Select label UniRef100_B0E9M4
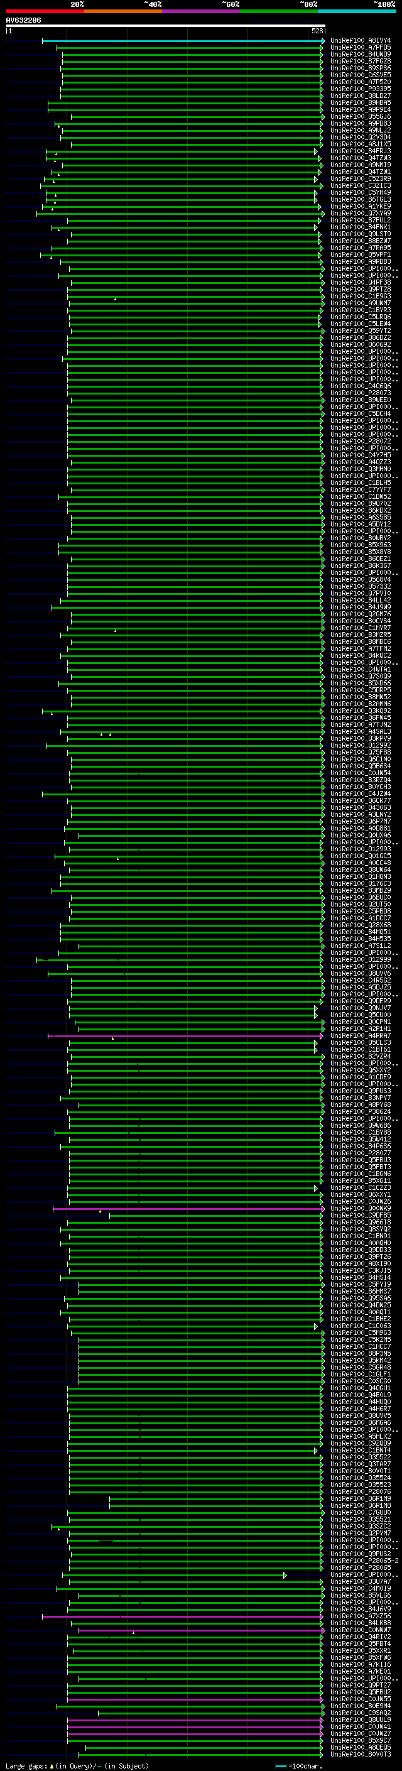Viewport: 402px width, 1771px height. pos(361,1706)
